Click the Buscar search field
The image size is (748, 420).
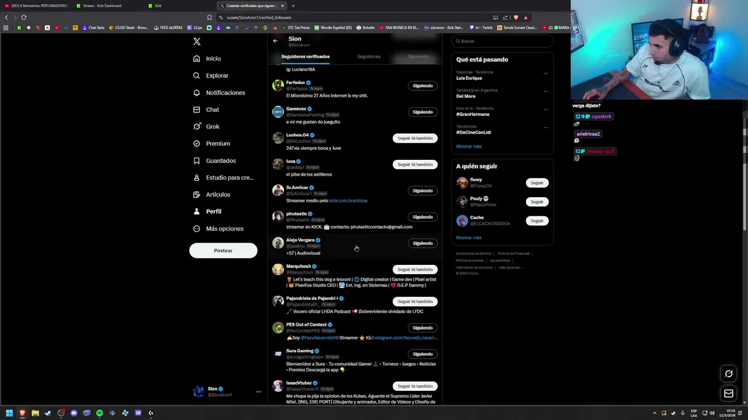click(x=503, y=41)
